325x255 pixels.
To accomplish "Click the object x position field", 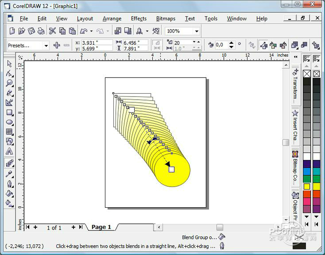I will (x=97, y=42).
